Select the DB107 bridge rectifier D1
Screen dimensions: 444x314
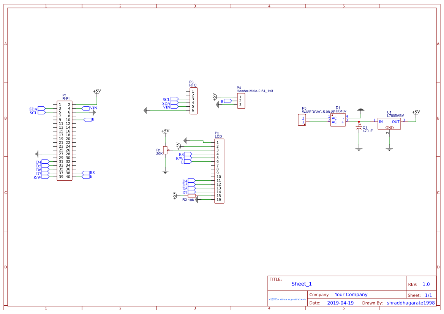(337, 120)
